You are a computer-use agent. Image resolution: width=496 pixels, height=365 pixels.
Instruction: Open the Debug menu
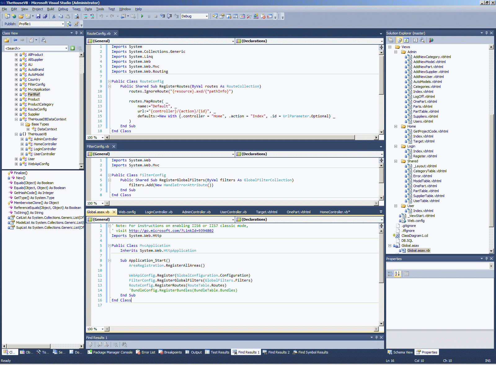pyautogui.click(x=63, y=9)
